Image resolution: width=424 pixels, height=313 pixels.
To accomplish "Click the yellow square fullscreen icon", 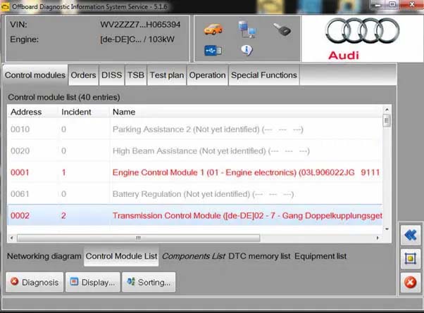I will point(411,259).
